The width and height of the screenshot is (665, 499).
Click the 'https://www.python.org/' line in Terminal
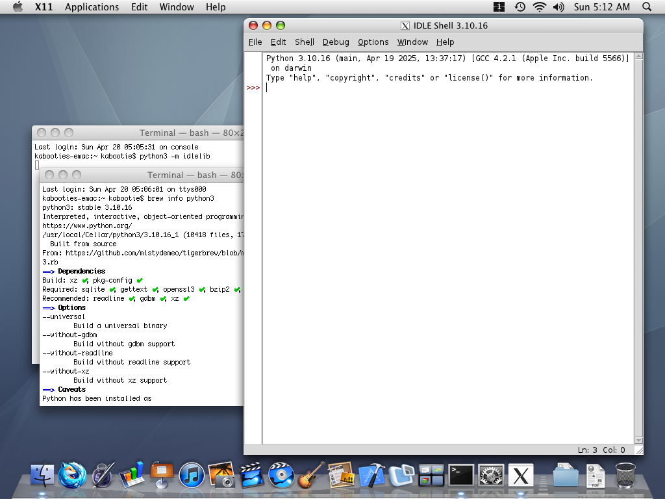88,225
